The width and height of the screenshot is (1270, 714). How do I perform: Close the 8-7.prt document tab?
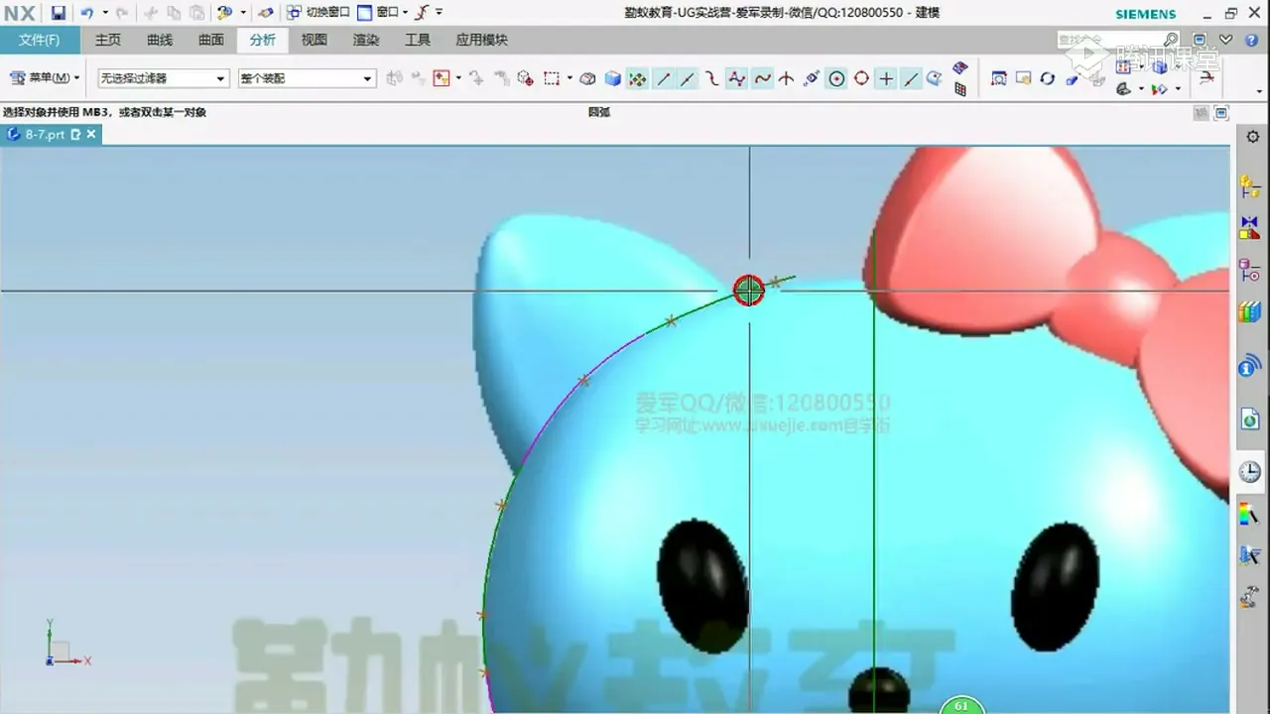91,134
